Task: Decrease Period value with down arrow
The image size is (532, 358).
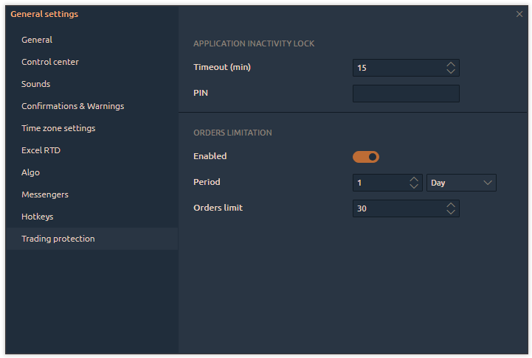Action: click(414, 186)
